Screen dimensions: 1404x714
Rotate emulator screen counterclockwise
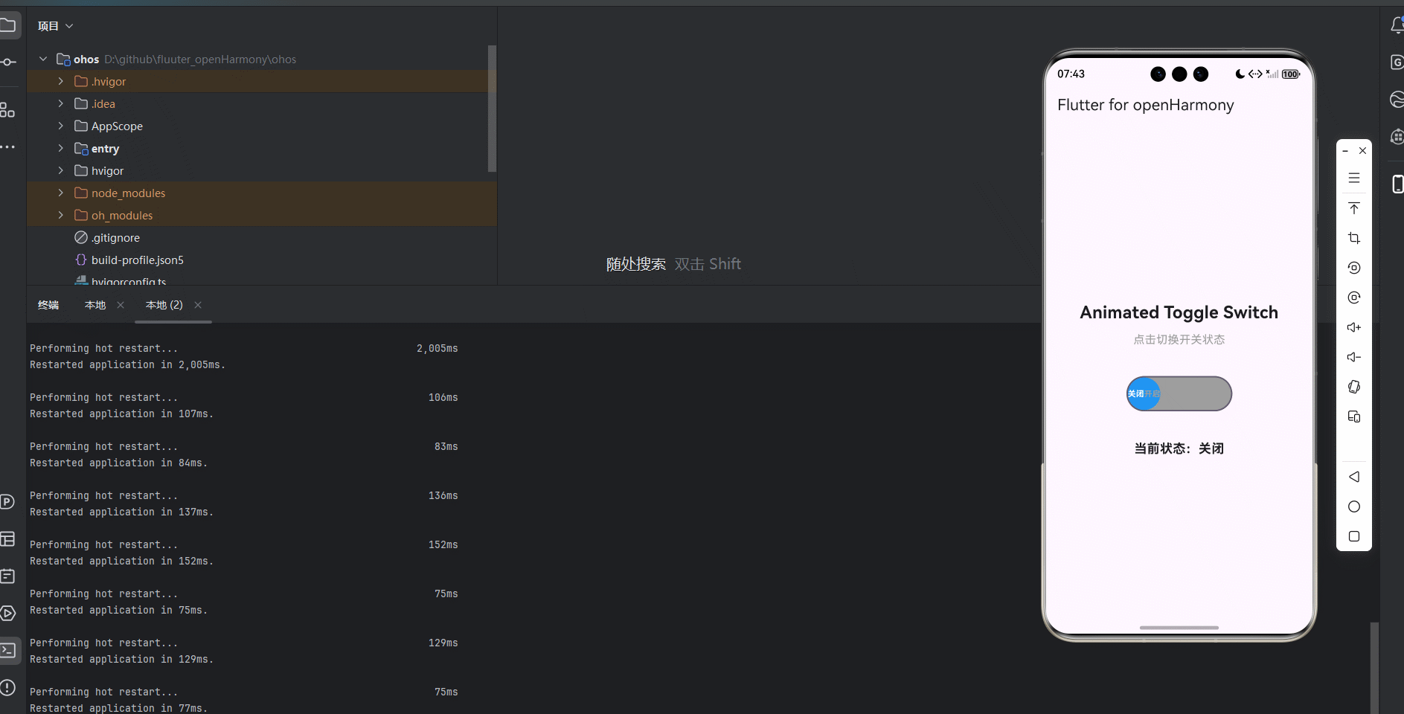[x=1354, y=268]
